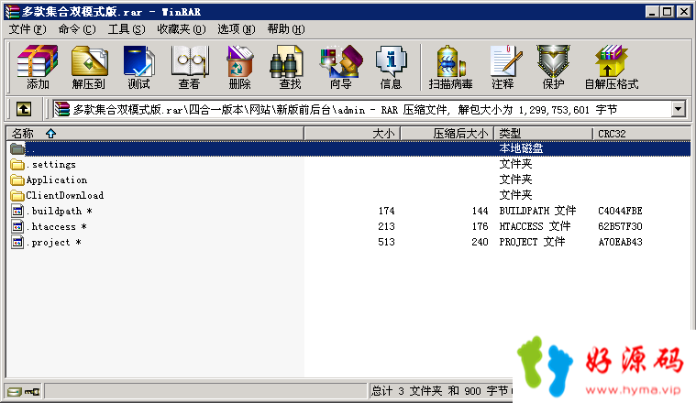Open the View (查看) tool
696x403 pixels.
pyautogui.click(x=190, y=67)
